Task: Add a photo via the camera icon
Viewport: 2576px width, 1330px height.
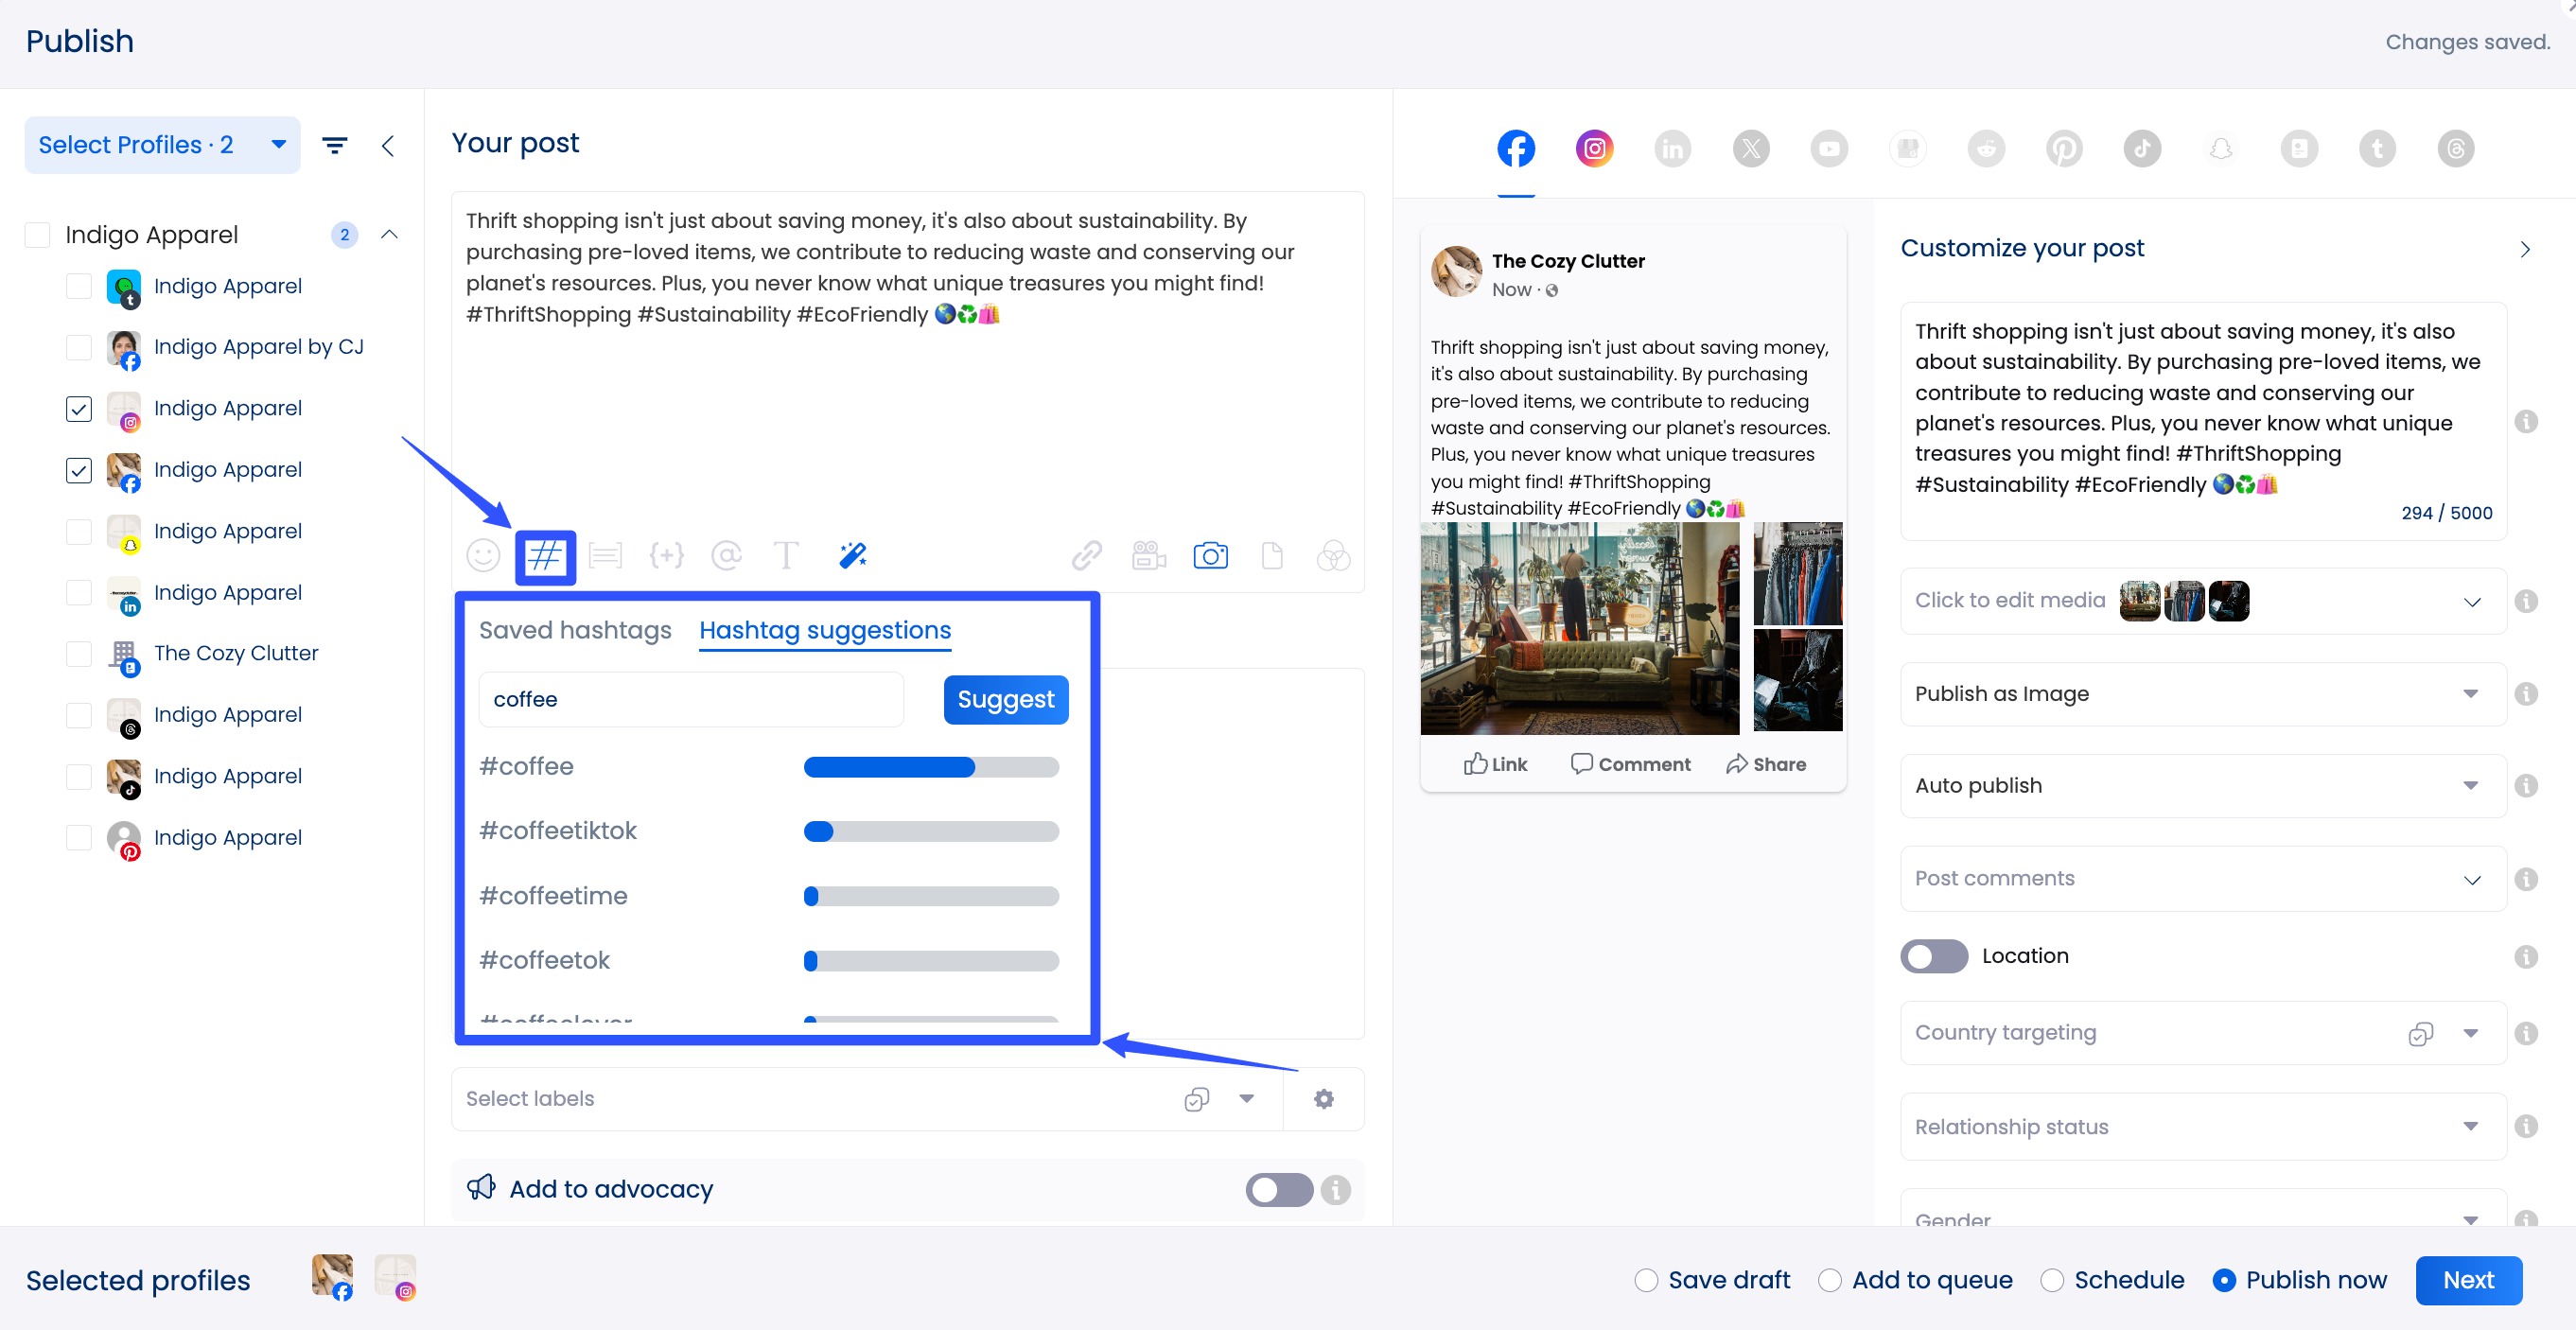Action: [x=1210, y=556]
